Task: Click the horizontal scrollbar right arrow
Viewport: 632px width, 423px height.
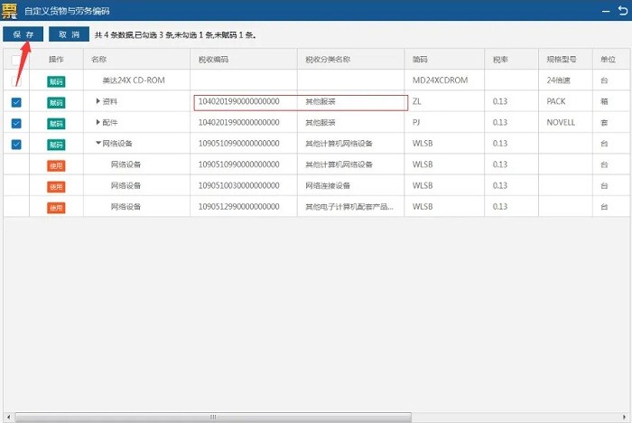Action: 626,418
